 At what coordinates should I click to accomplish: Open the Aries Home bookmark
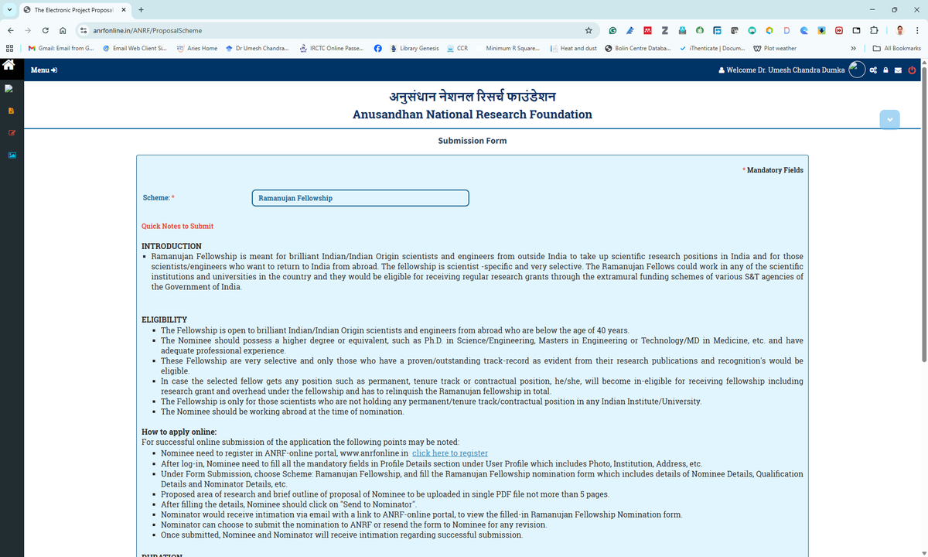[197, 48]
